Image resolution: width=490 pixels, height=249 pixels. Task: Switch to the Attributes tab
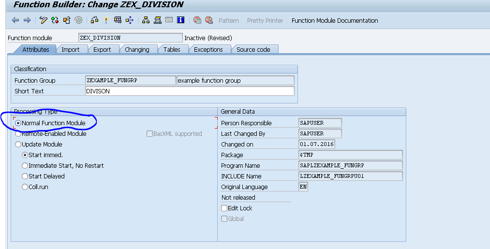click(x=36, y=49)
